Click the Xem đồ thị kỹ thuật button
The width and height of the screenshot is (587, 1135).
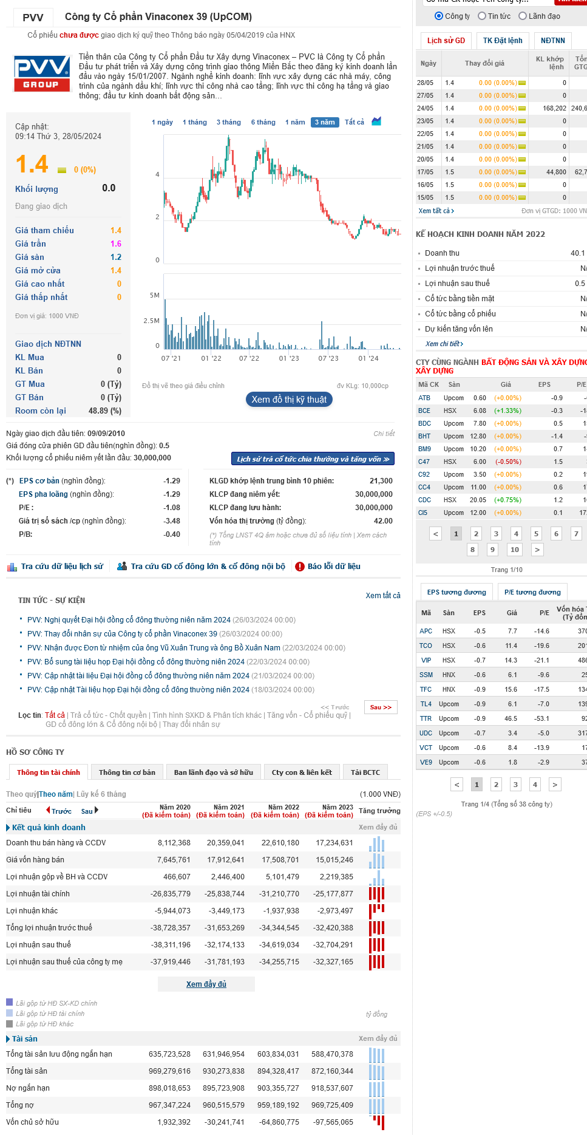point(289,400)
